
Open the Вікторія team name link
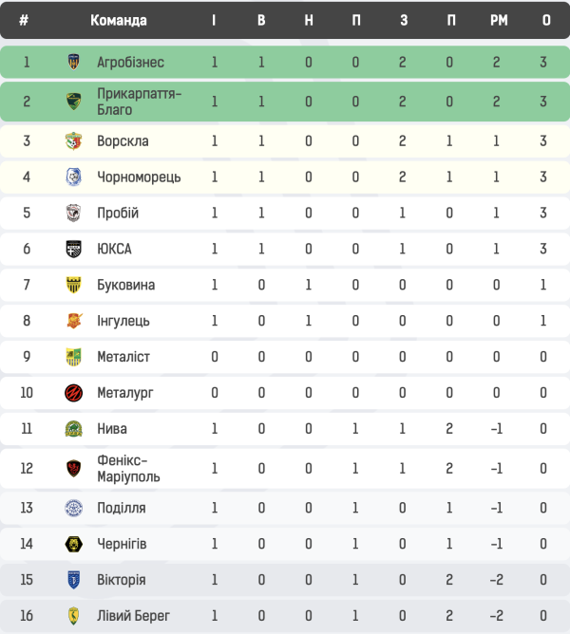(121, 580)
